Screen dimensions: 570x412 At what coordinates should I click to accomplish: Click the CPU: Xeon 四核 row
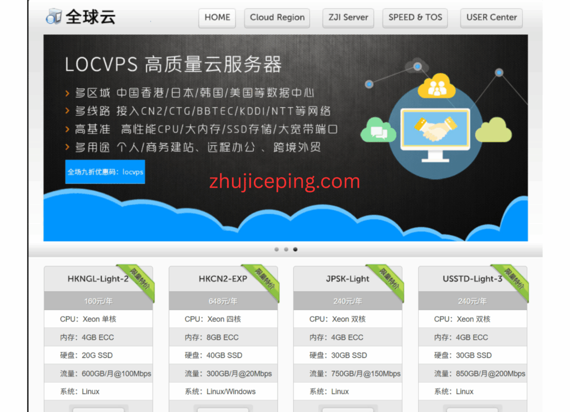[223, 319]
